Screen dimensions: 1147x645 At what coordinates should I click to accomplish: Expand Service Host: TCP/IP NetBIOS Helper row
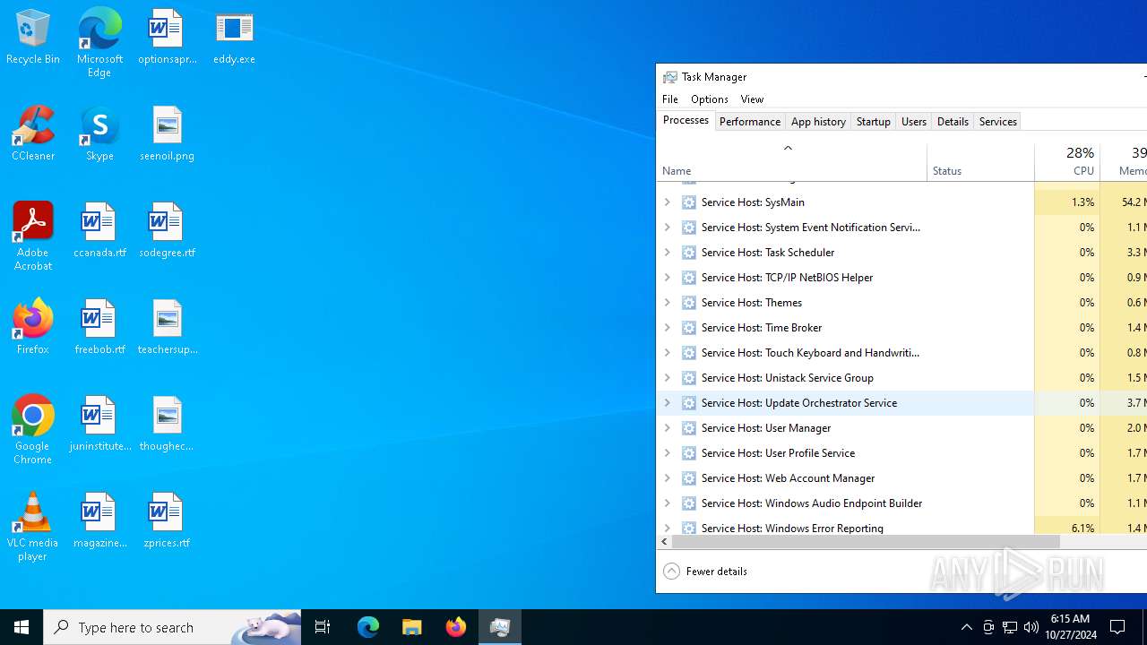(x=667, y=278)
